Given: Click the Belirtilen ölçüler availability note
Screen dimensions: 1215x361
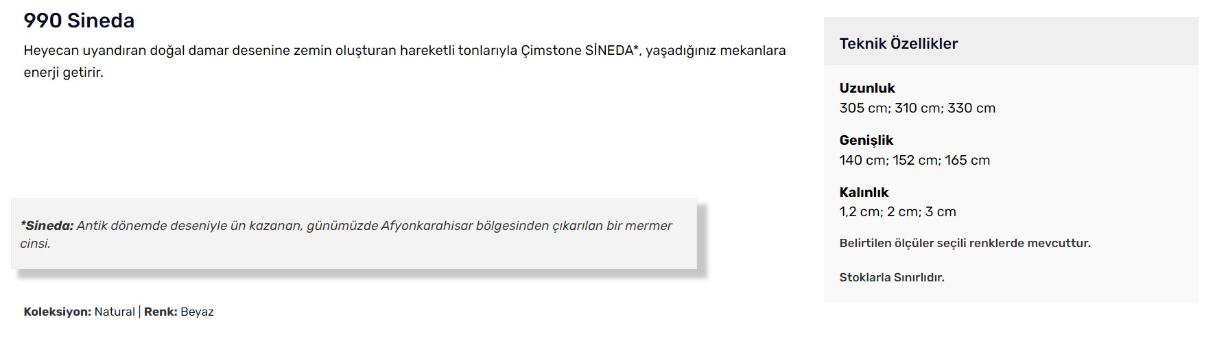Looking at the screenshot, I should [965, 243].
